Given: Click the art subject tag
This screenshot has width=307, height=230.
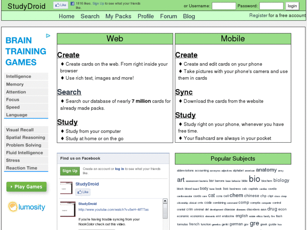Looking at the screenshot, I should point(181,180).
